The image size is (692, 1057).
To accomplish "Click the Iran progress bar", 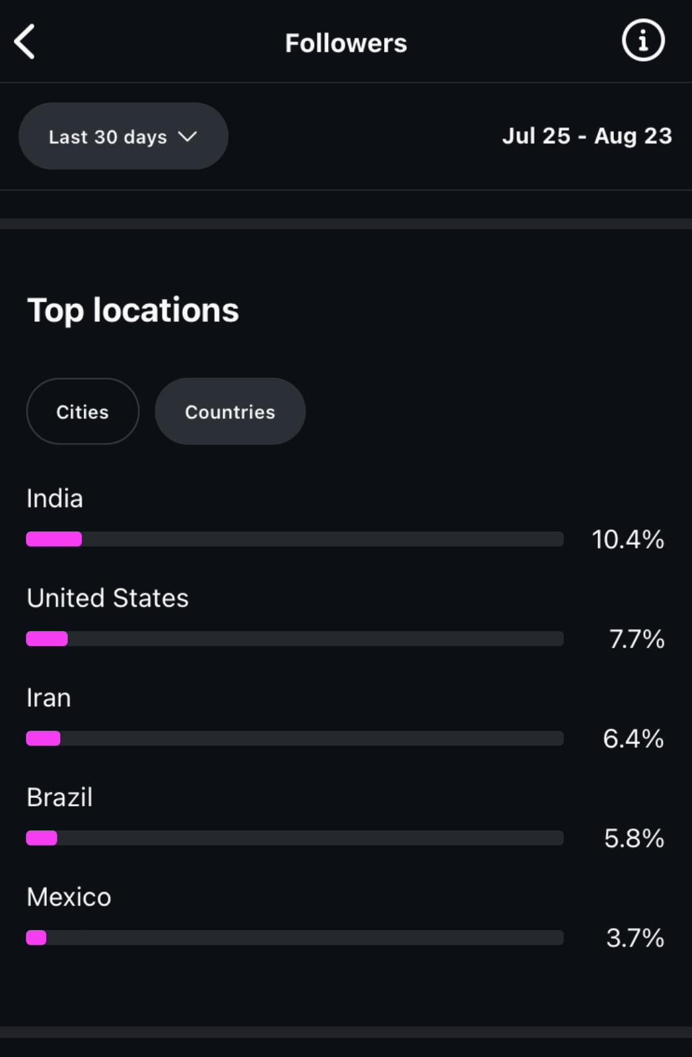I will 294,739.
